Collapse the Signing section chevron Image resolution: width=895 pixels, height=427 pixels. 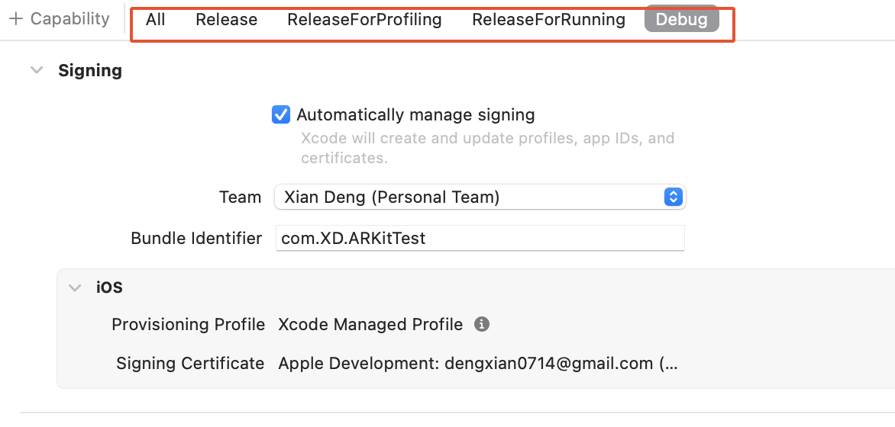pyautogui.click(x=37, y=70)
